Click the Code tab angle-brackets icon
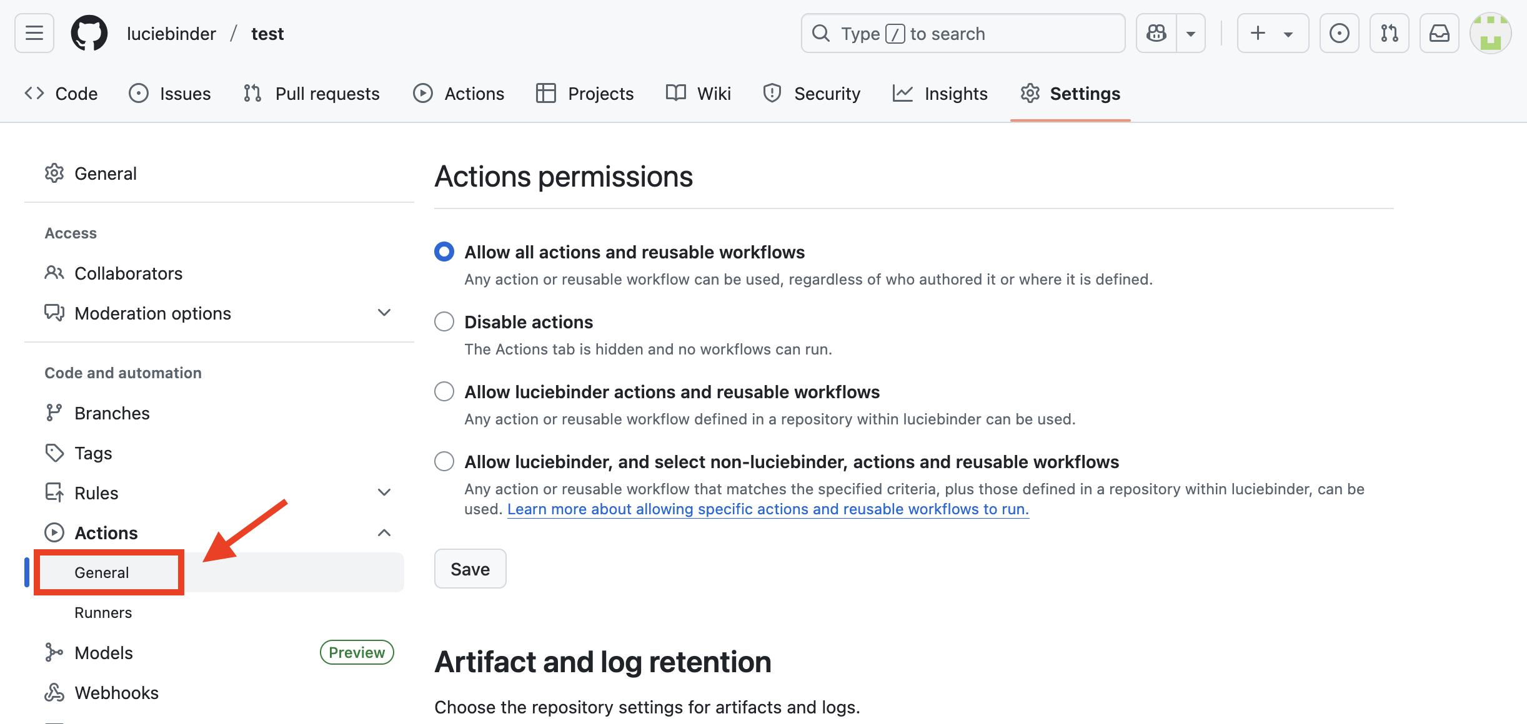The height and width of the screenshot is (724, 1527). tap(34, 93)
